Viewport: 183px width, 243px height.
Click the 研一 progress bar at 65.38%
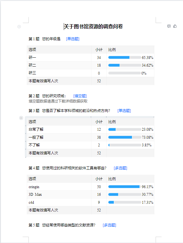[x=125, y=57]
